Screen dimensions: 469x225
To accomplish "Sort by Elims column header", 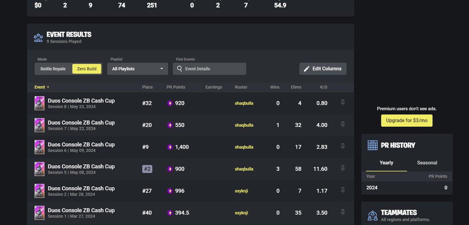I will [296, 87].
